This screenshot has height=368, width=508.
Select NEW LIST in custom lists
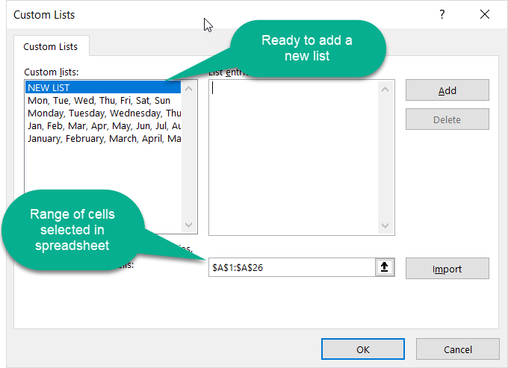tap(103, 87)
